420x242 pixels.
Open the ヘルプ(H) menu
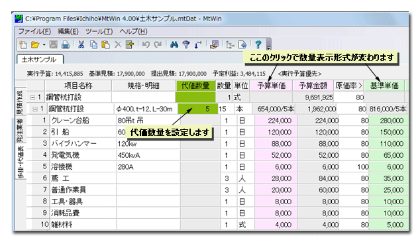pyautogui.click(x=133, y=31)
